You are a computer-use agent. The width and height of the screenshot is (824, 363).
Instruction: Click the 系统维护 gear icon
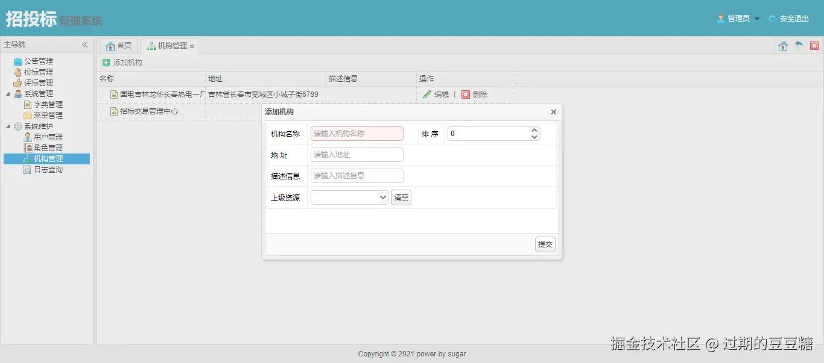pyautogui.click(x=18, y=126)
